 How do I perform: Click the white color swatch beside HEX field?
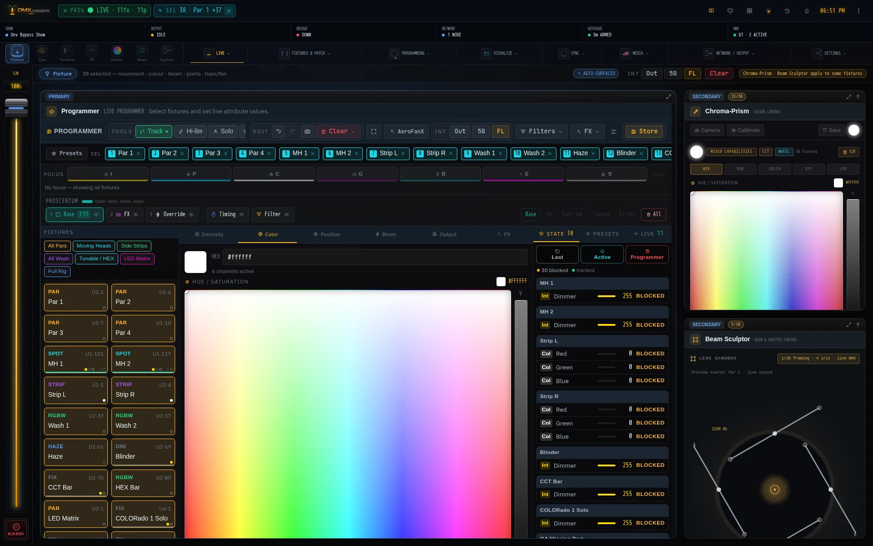point(196,262)
